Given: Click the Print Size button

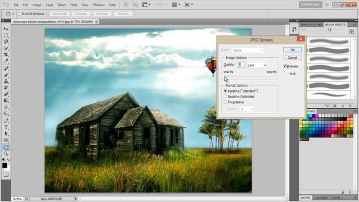Looking at the screenshot, I should 123,13.
